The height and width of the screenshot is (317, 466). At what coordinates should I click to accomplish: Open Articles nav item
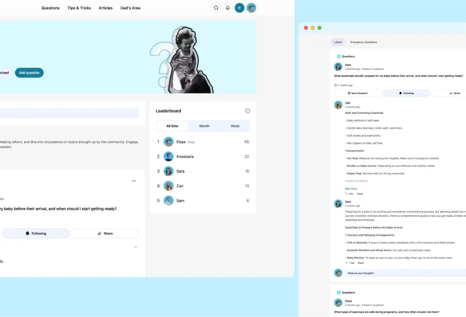click(x=105, y=8)
